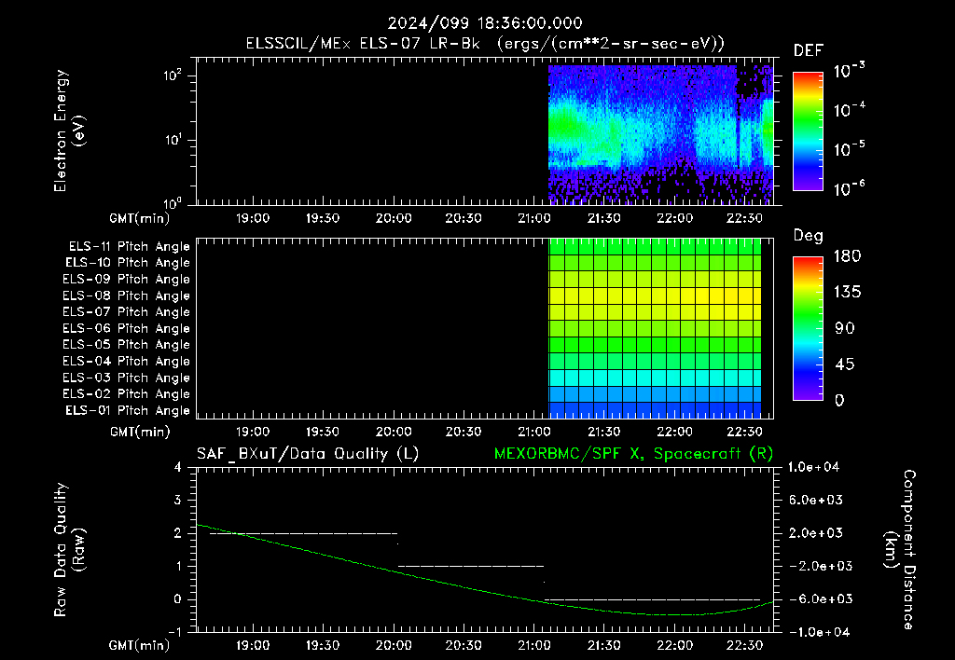Click the 135 value on Deg scale
This screenshot has height=660, width=955.
(847, 293)
